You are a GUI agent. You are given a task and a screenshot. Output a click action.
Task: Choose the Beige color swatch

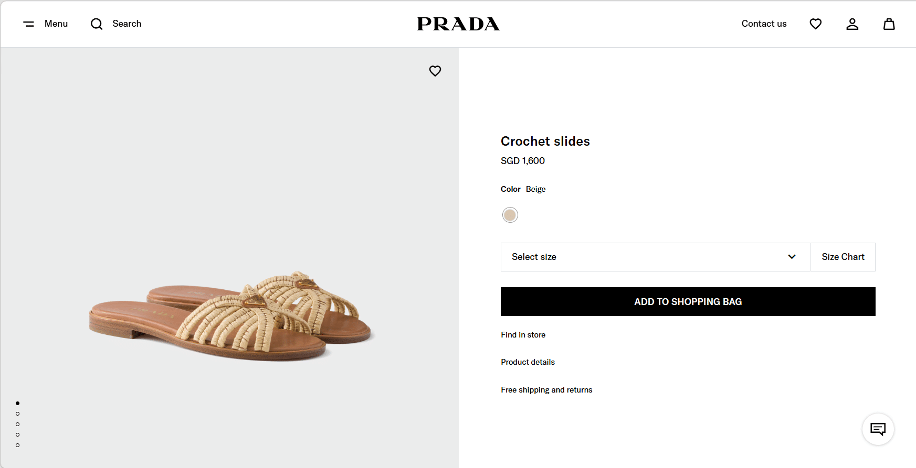pyautogui.click(x=510, y=215)
